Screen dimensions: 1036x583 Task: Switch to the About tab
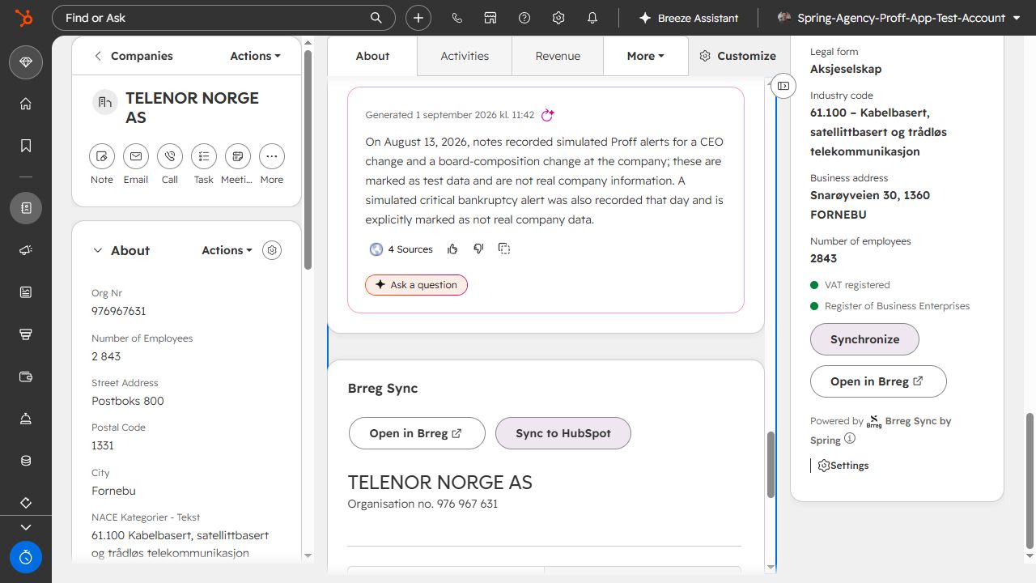pos(372,56)
